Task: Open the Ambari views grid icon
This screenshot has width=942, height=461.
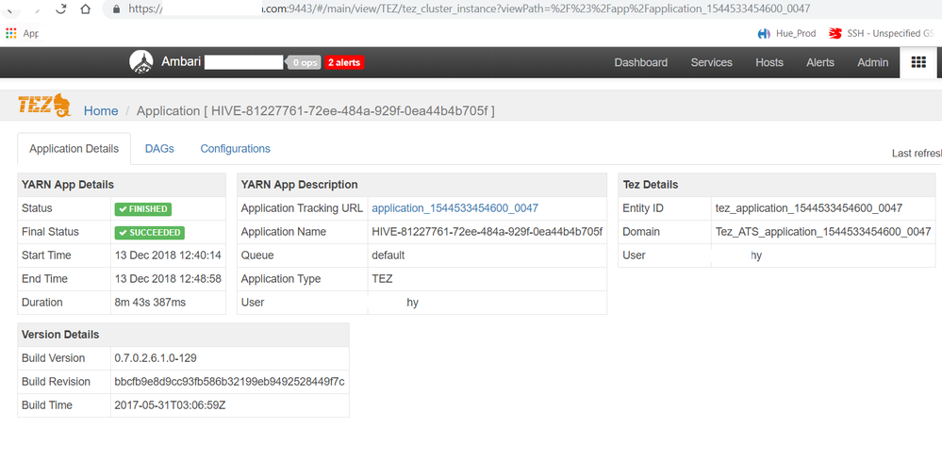Action: 918,62
